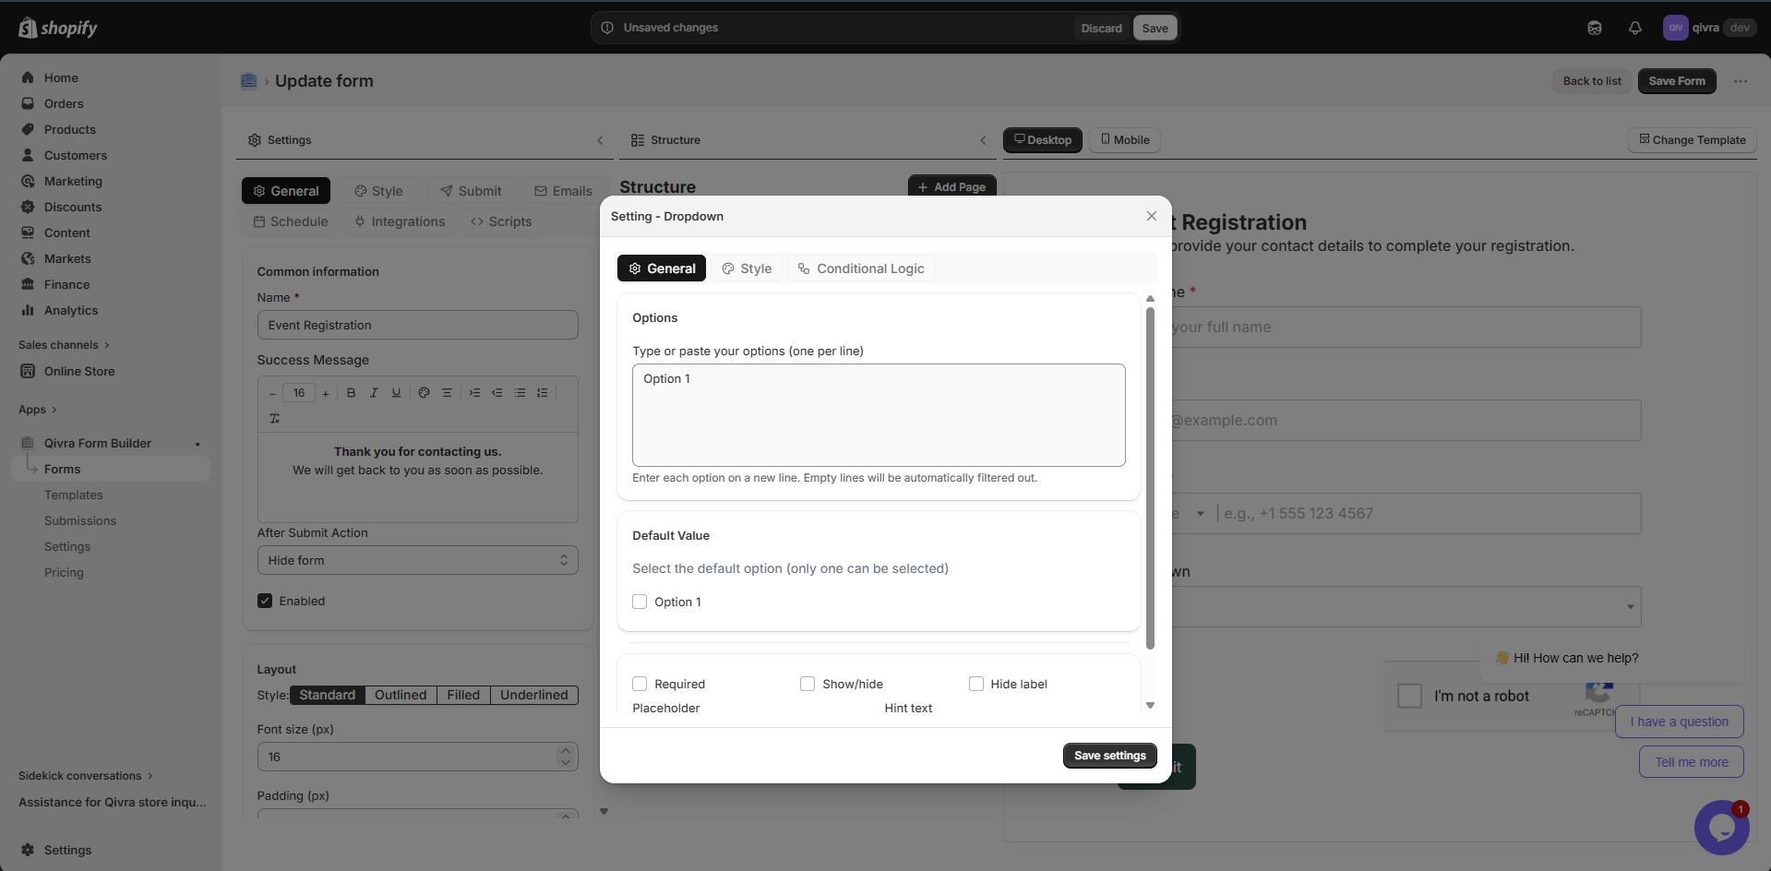Insert numbered list in editor
This screenshot has height=871, width=1771.
coord(542,393)
